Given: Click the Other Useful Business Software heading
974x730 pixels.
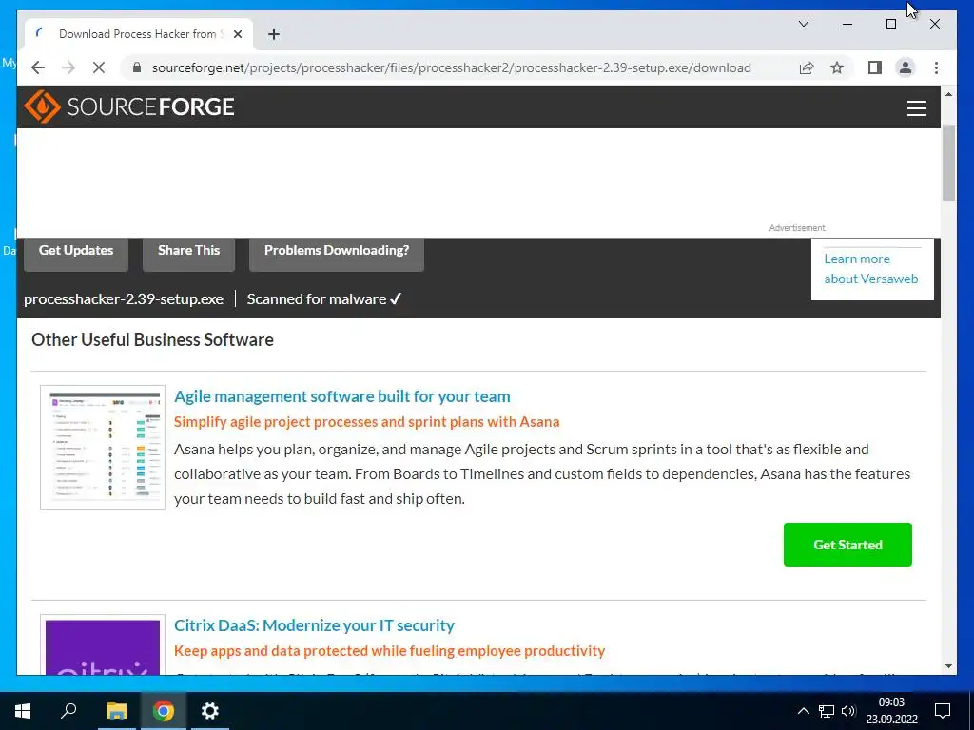Looking at the screenshot, I should pyautogui.click(x=152, y=339).
